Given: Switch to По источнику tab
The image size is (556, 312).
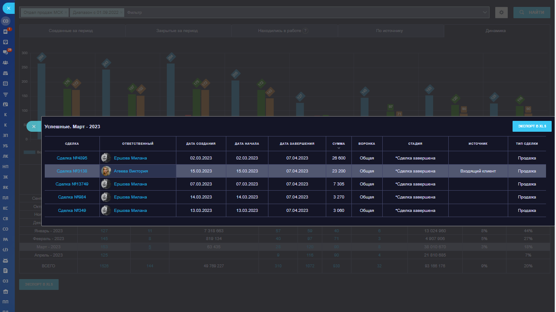Looking at the screenshot, I should 390,31.
